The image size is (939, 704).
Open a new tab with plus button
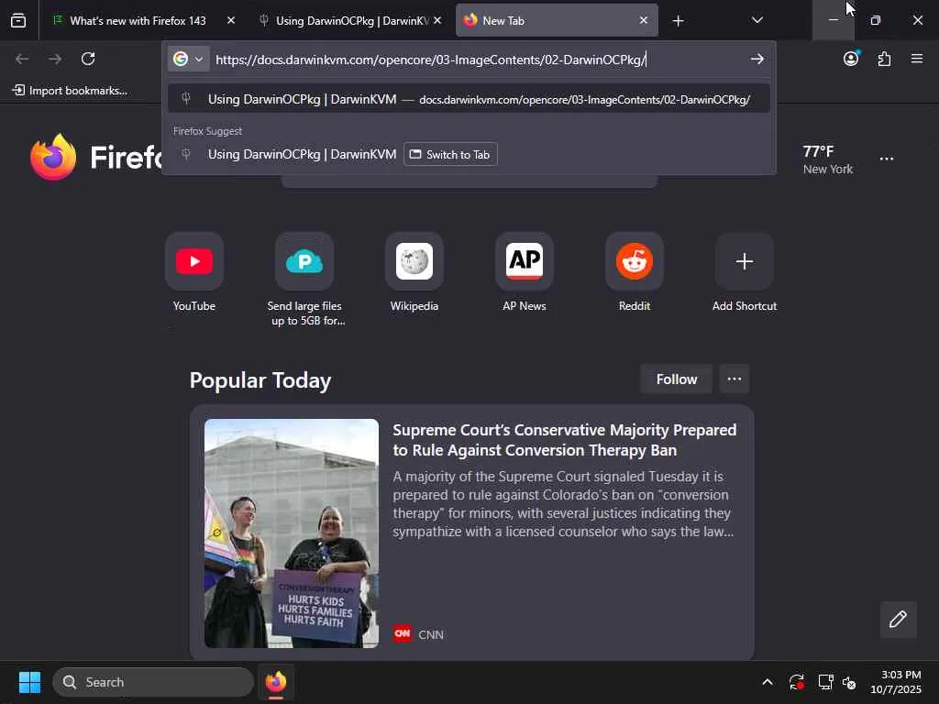tap(678, 21)
